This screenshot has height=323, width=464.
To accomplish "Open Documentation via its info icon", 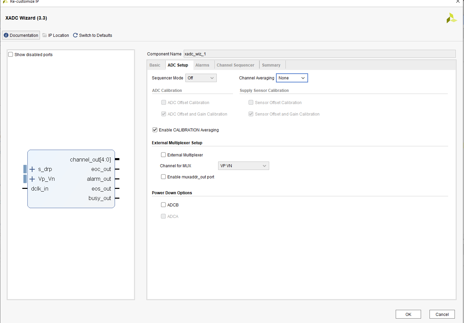I will [6, 35].
